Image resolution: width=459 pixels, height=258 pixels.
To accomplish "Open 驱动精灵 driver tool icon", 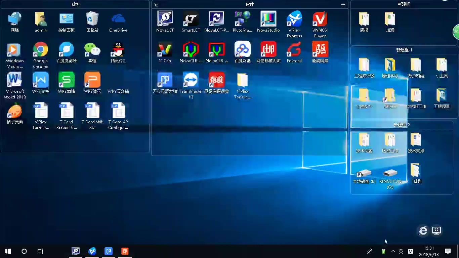I will (320, 52).
